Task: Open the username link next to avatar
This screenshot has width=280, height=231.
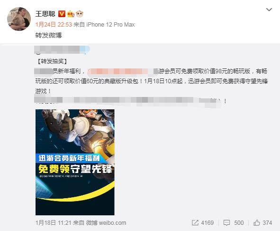Action: tap(45, 14)
